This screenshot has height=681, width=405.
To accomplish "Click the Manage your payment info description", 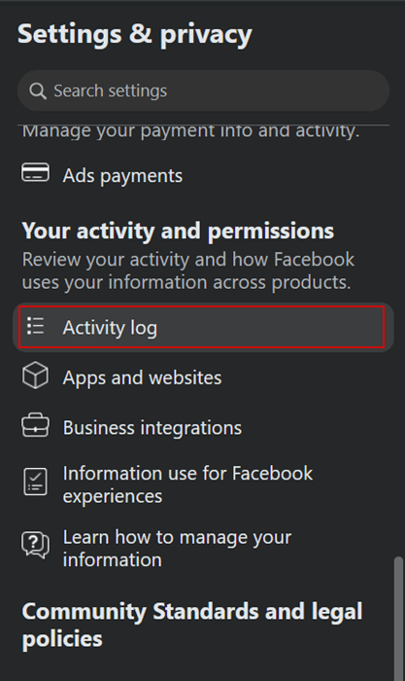I will tap(190, 131).
